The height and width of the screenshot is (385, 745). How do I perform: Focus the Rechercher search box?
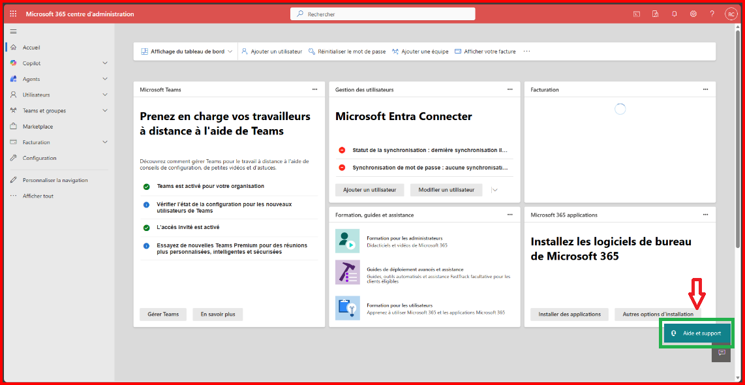coord(382,14)
